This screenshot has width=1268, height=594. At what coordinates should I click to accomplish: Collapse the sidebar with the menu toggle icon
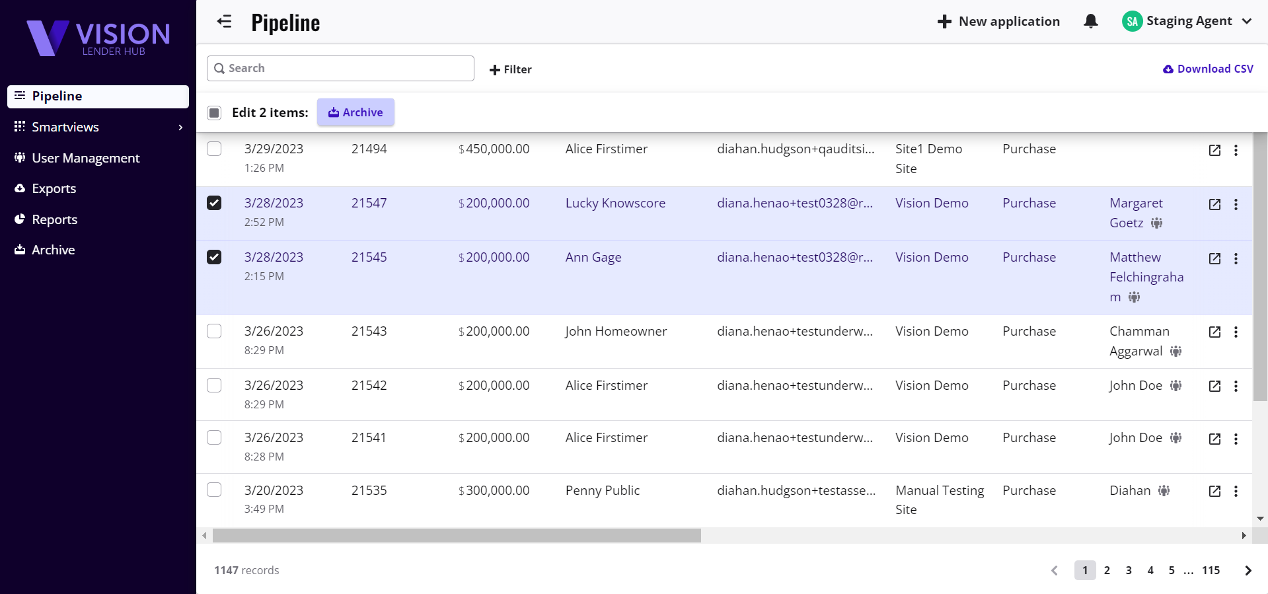(224, 22)
